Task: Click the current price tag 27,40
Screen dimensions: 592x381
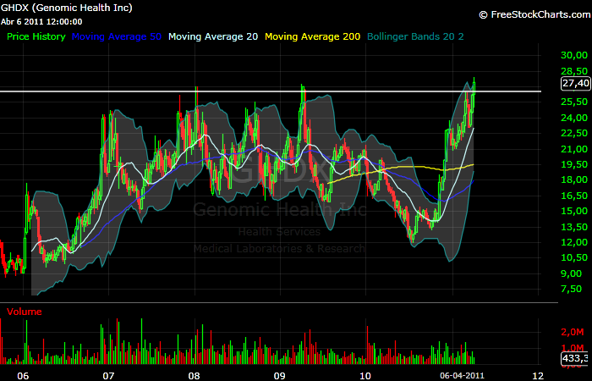Action: [576, 83]
